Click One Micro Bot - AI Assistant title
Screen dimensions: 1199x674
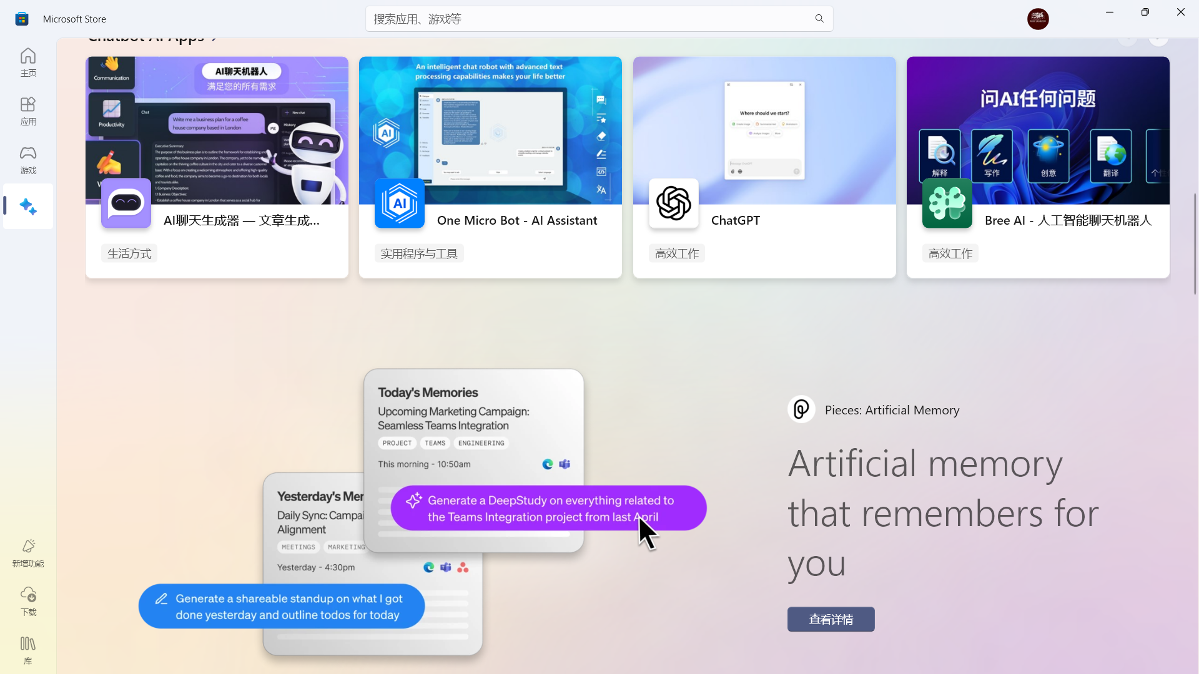(517, 220)
